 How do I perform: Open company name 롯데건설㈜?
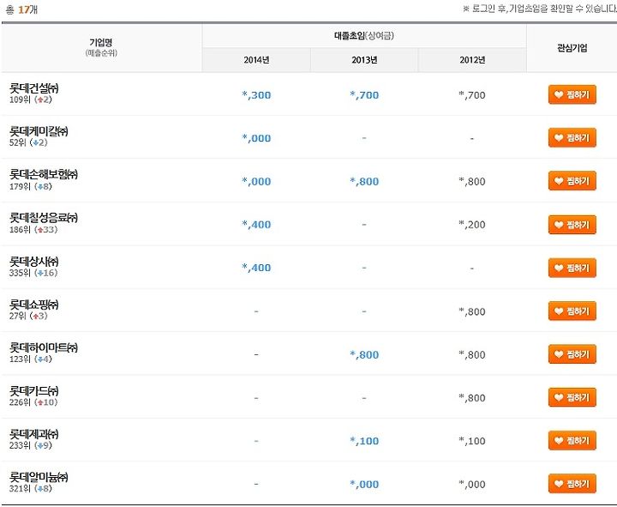tap(34, 88)
